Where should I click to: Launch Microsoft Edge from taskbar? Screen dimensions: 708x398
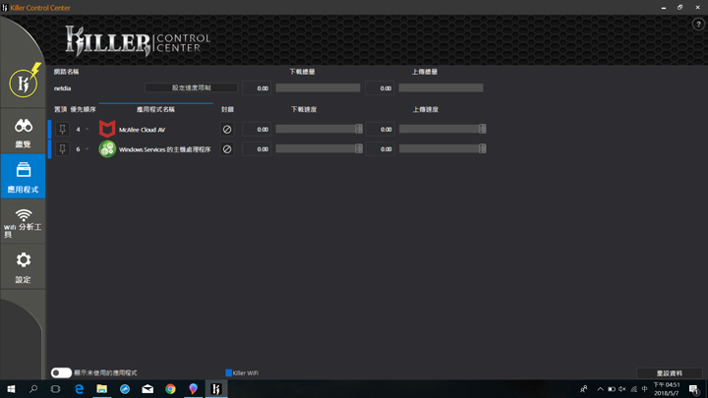point(79,388)
